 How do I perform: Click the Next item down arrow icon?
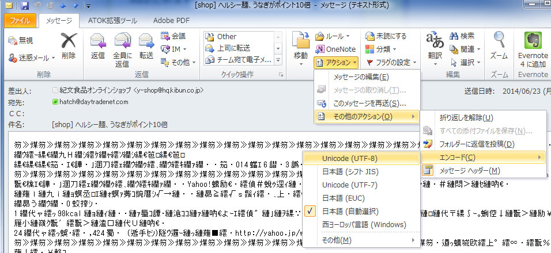(x=76, y=6)
